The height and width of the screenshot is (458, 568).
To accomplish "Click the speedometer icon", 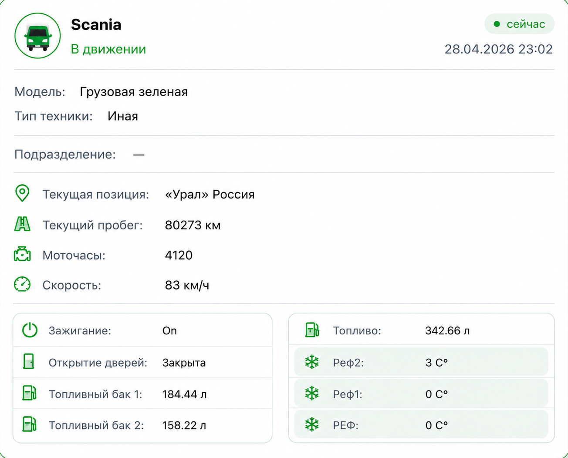I will tap(22, 284).
